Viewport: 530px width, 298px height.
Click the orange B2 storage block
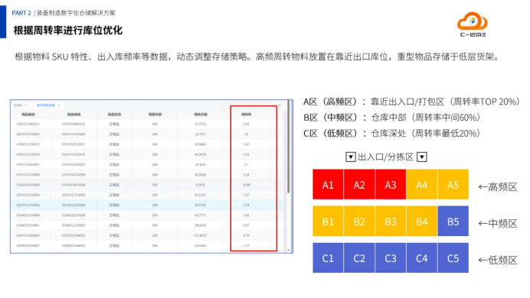pyautogui.click(x=359, y=221)
